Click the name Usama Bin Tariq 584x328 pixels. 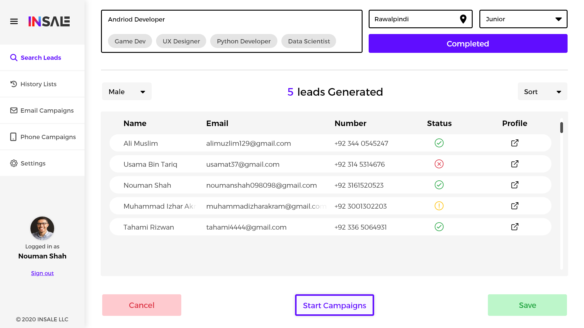point(150,164)
